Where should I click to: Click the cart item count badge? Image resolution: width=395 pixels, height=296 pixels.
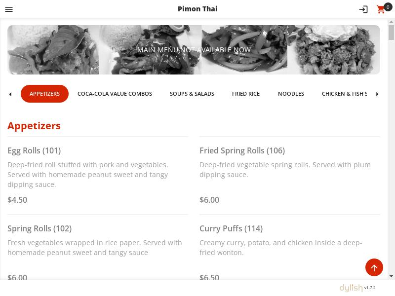388,6
